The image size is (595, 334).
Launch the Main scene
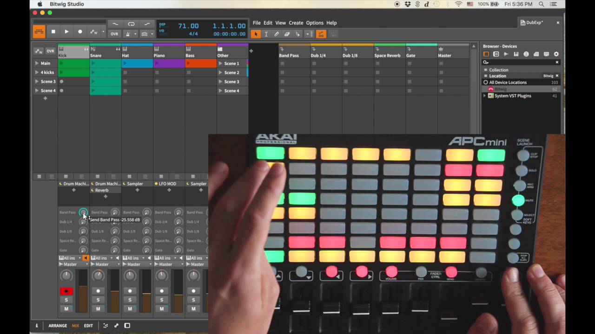point(37,63)
